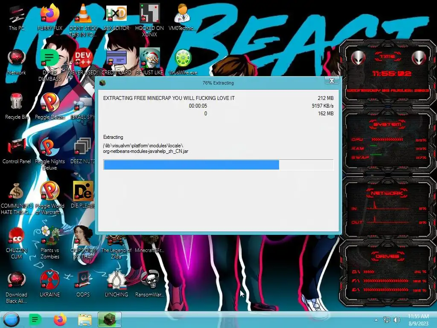Select the '9197 KB/s' speed text

(x=323, y=106)
